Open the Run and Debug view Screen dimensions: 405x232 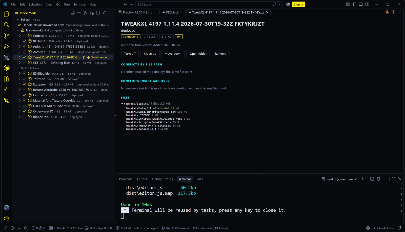click(7, 47)
